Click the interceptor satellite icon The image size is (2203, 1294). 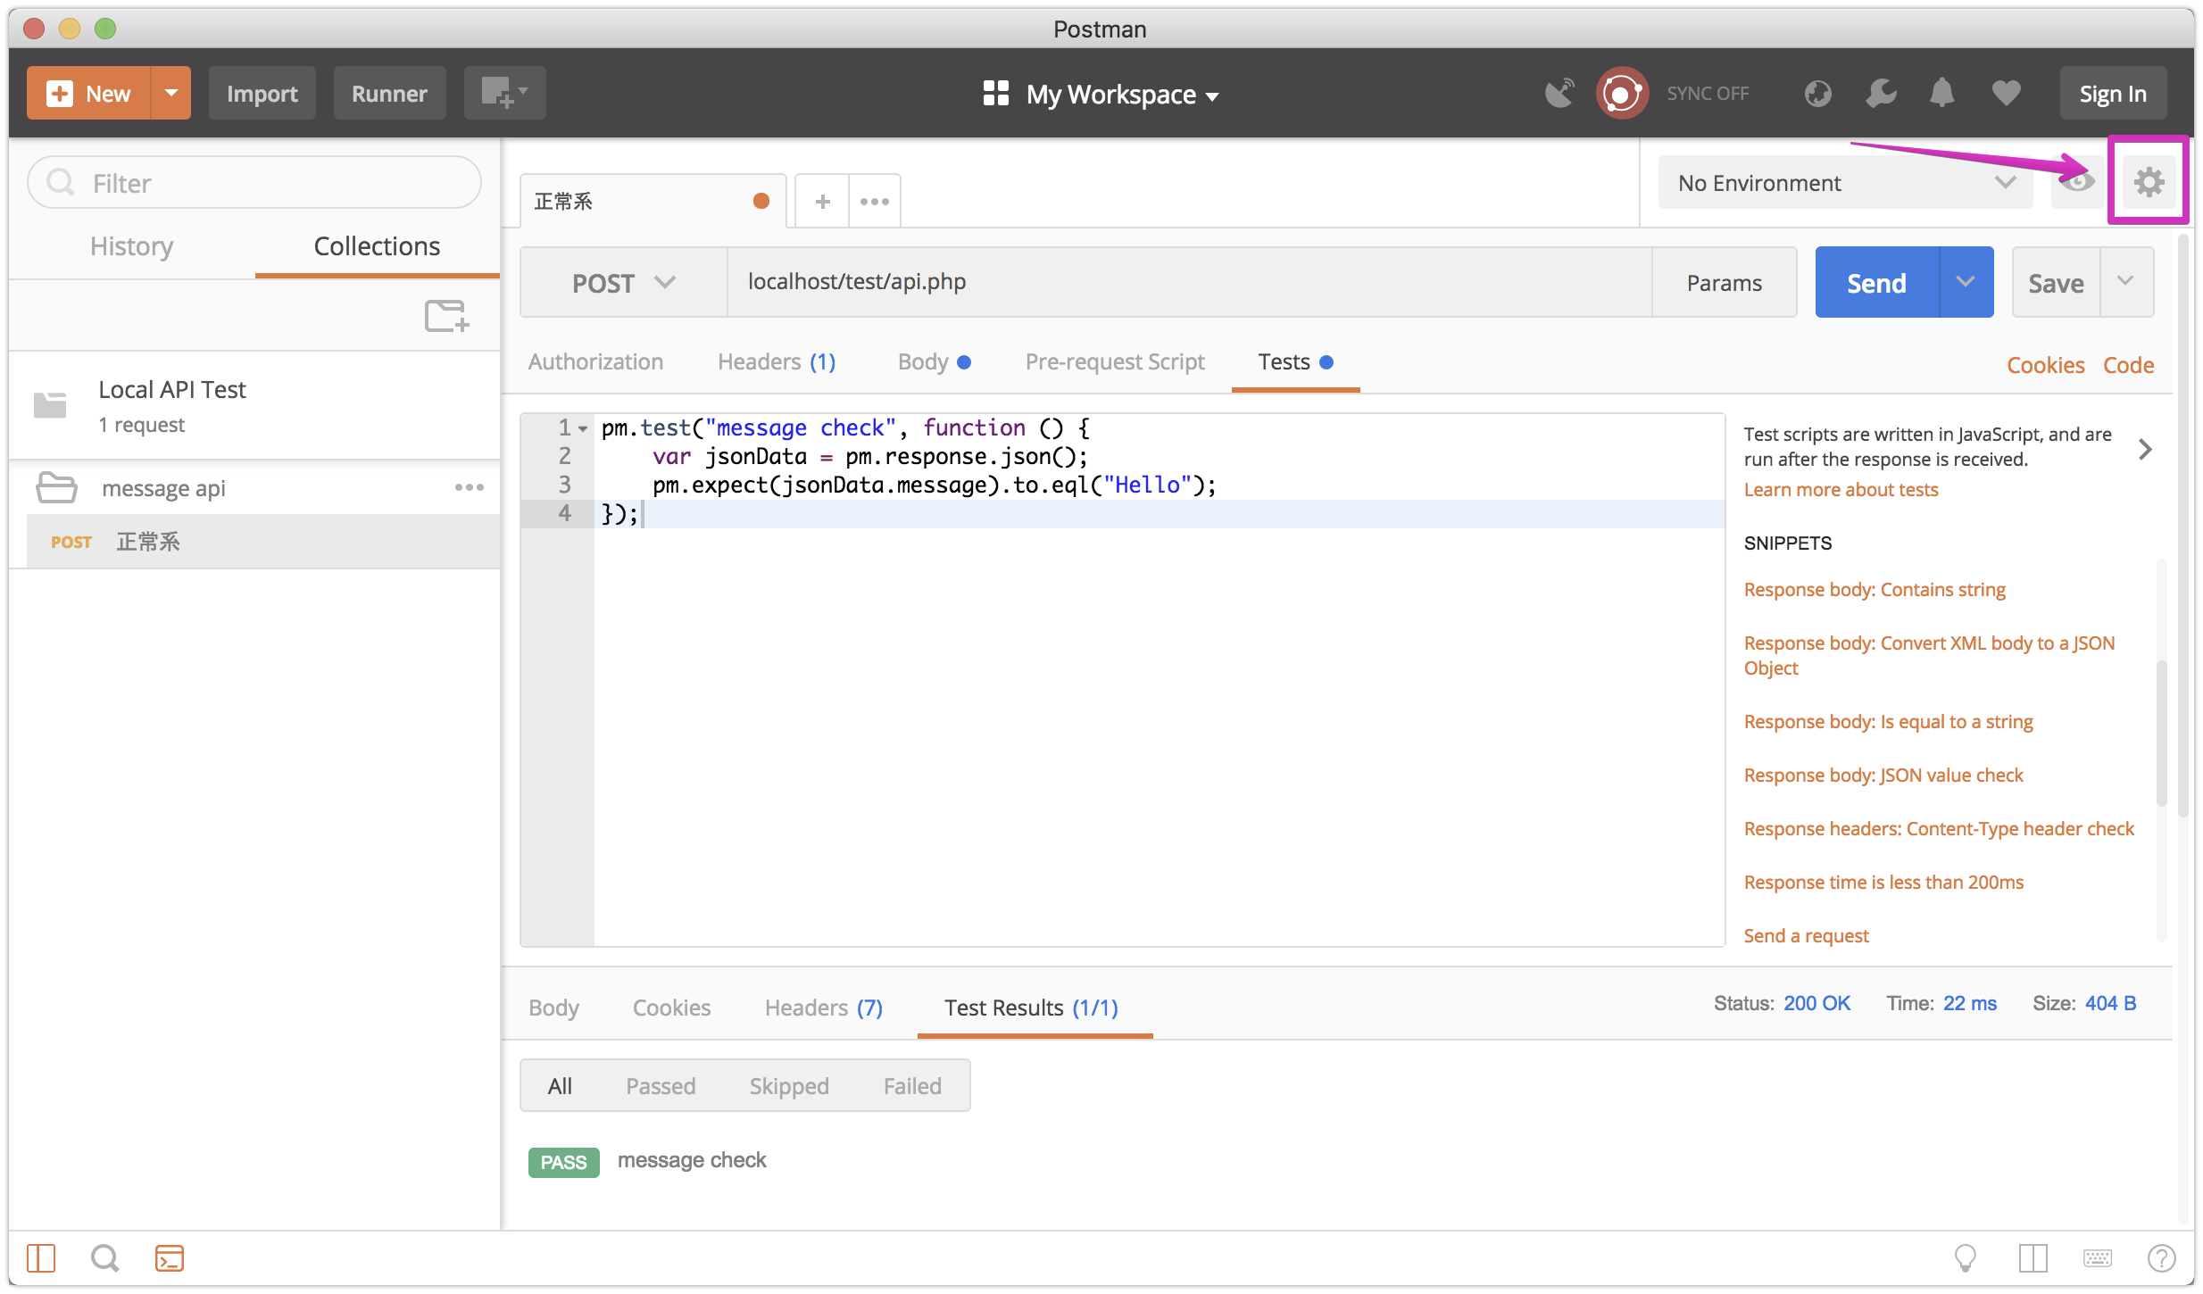(1559, 93)
